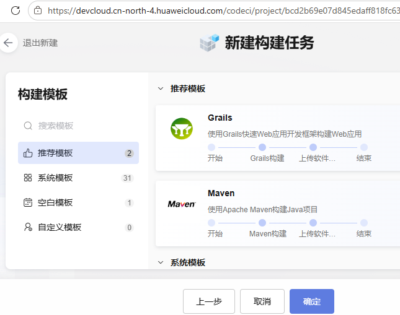Click the site security lock icon
The width and height of the screenshot is (400, 315).
click(38, 11)
